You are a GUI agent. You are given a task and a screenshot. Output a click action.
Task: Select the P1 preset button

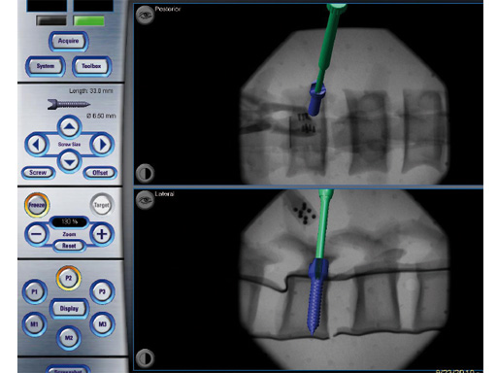pyautogui.click(x=35, y=291)
